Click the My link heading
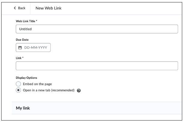184x122 pixels. point(23,108)
